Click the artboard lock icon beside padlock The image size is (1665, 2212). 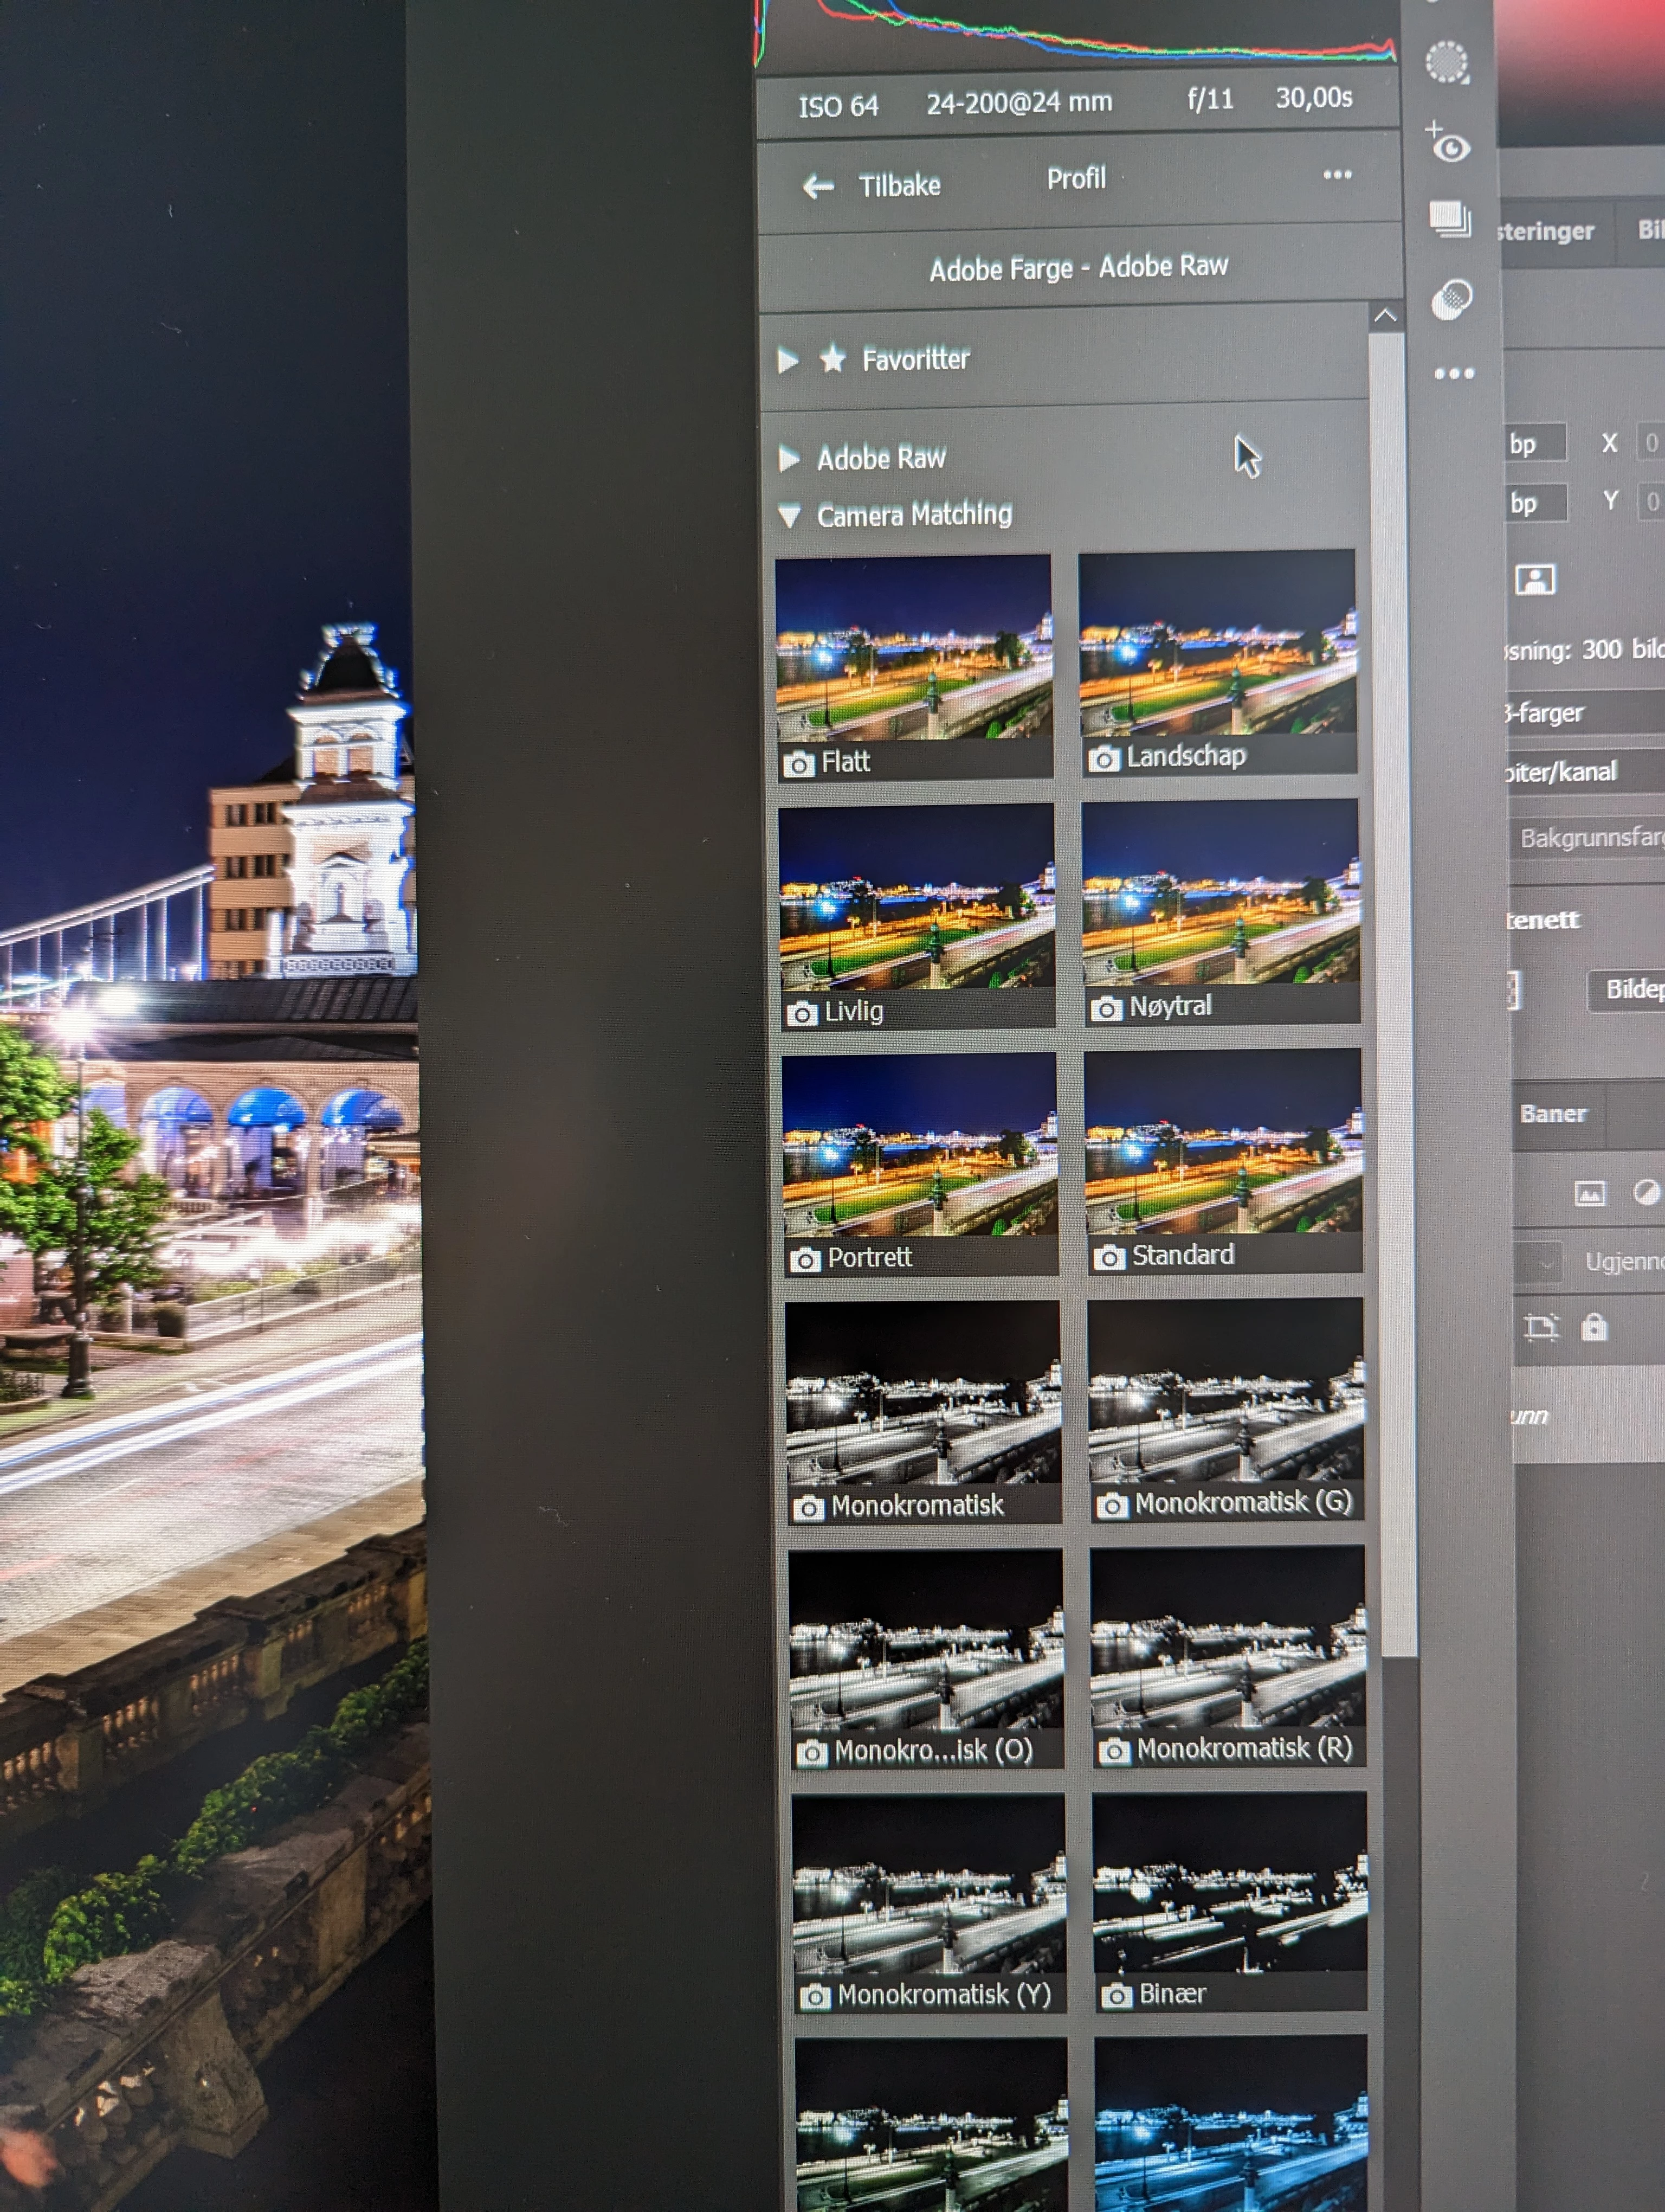[x=1541, y=1328]
